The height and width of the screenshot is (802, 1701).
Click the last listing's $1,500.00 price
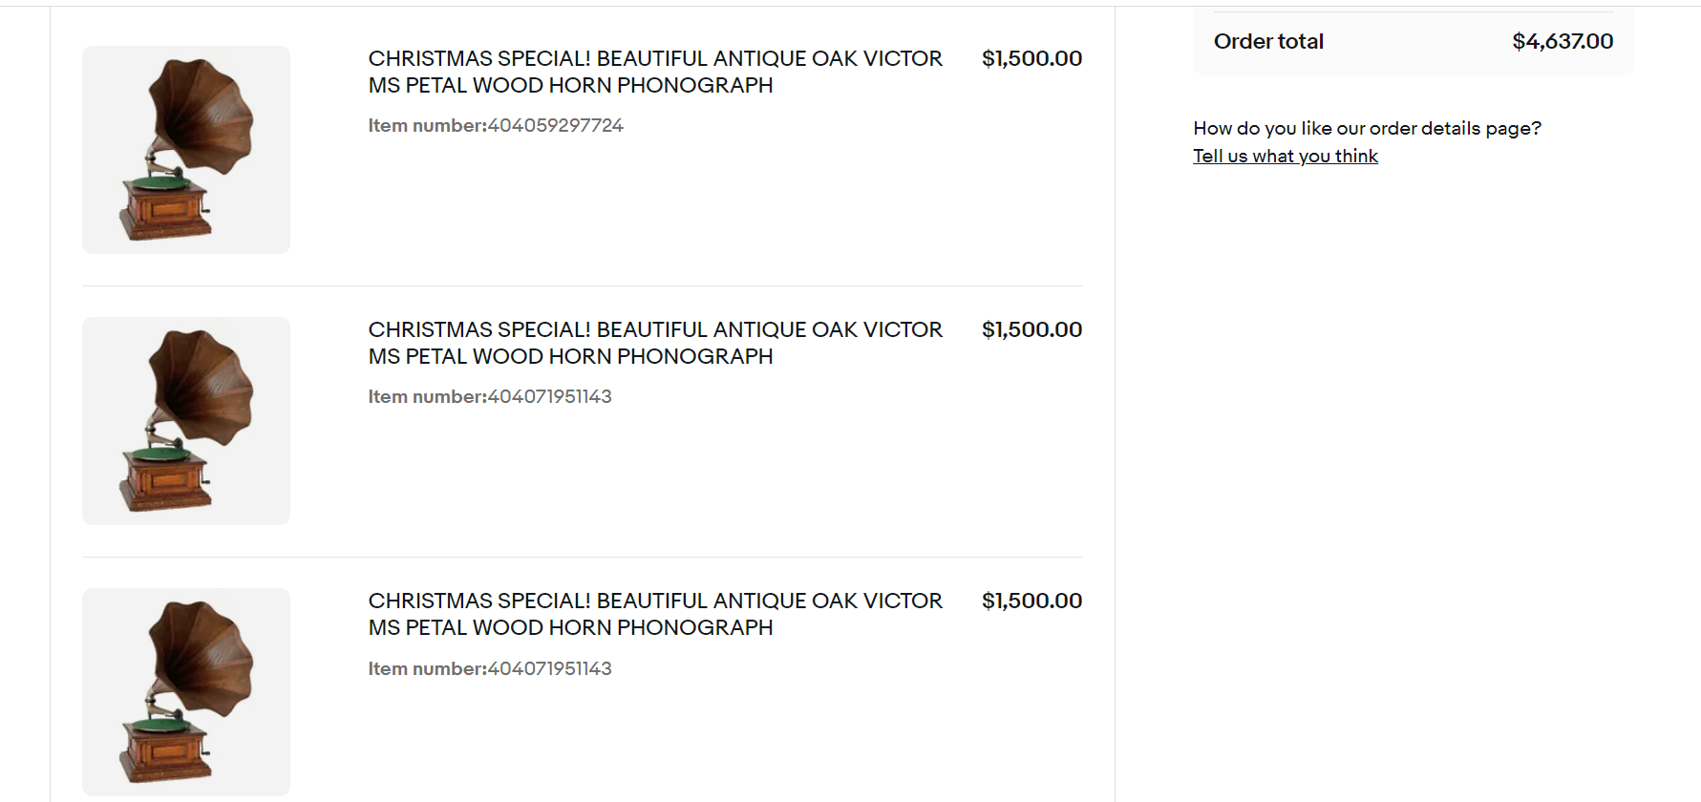point(1031,601)
